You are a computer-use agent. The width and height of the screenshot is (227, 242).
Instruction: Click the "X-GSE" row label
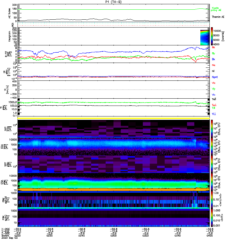coord(6,229)
